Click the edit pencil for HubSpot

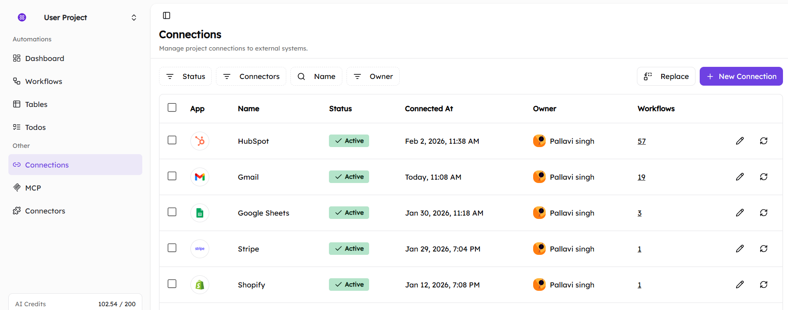click(739, 141)
